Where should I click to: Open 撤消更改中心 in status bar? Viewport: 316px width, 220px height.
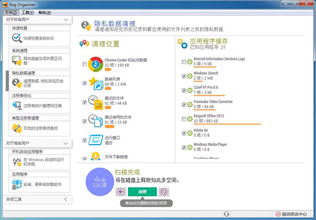pos(291,214)
